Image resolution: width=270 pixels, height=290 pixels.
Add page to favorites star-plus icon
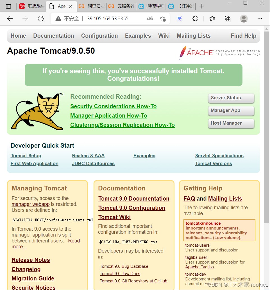tap(163, 19)
